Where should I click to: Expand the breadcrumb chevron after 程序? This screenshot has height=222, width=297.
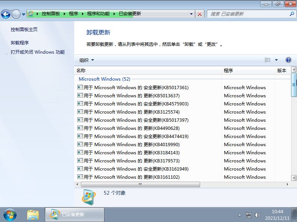coord(82,14)
